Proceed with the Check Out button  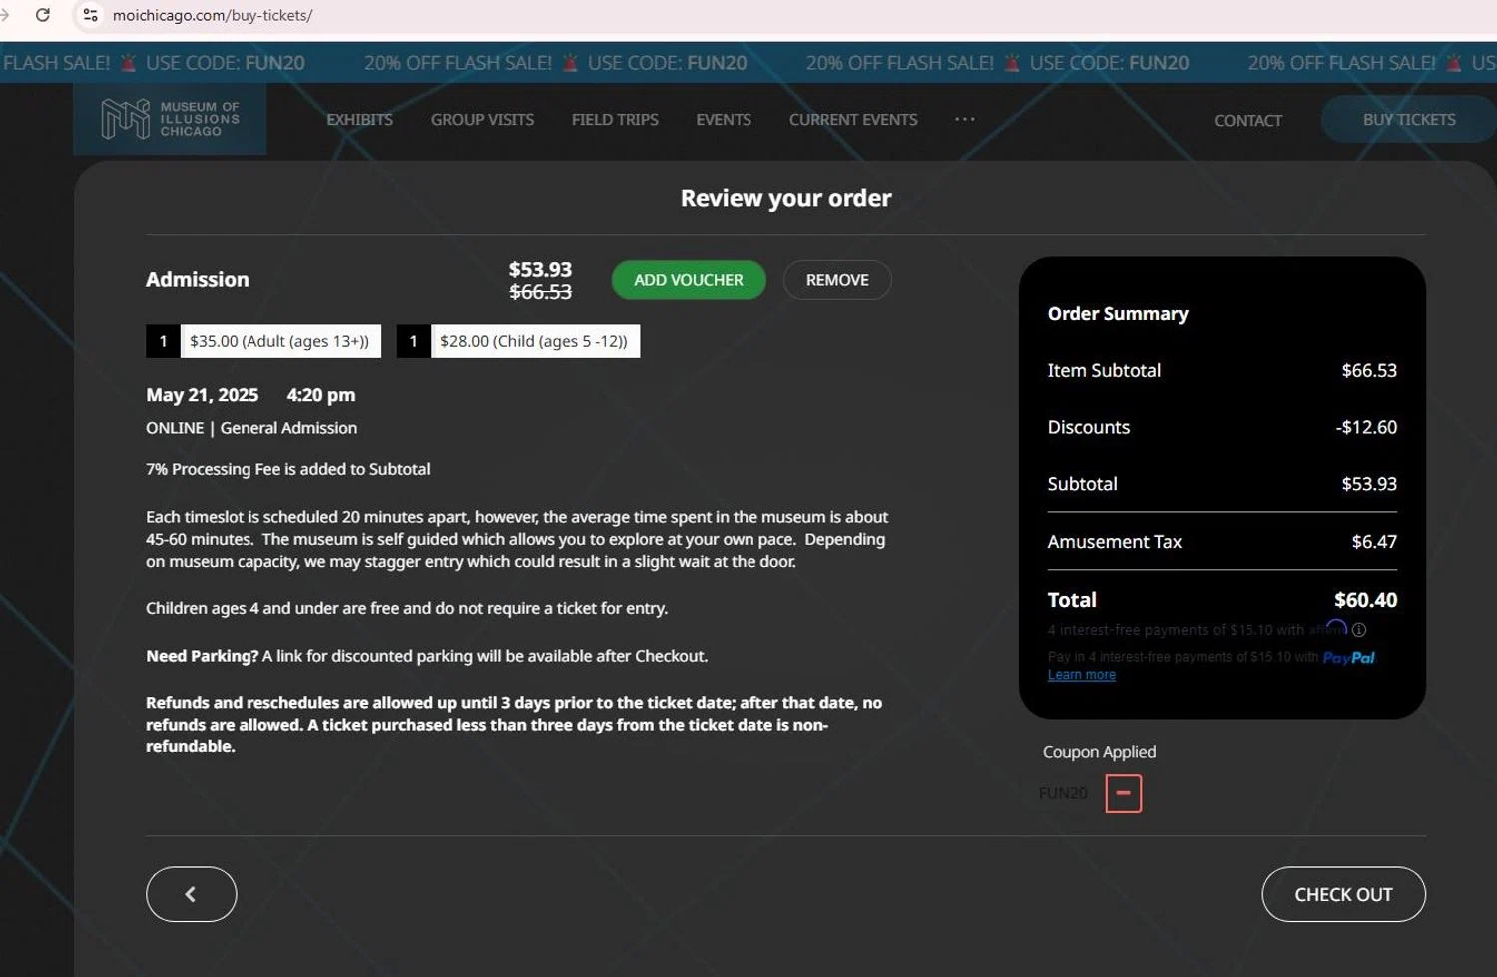pos(1343,895)
